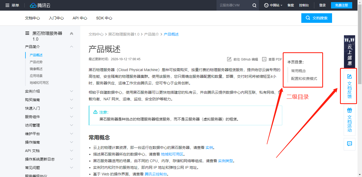362x177 pixels.
Task: Open the hamburger 菜单 menu
Action: 12,5
